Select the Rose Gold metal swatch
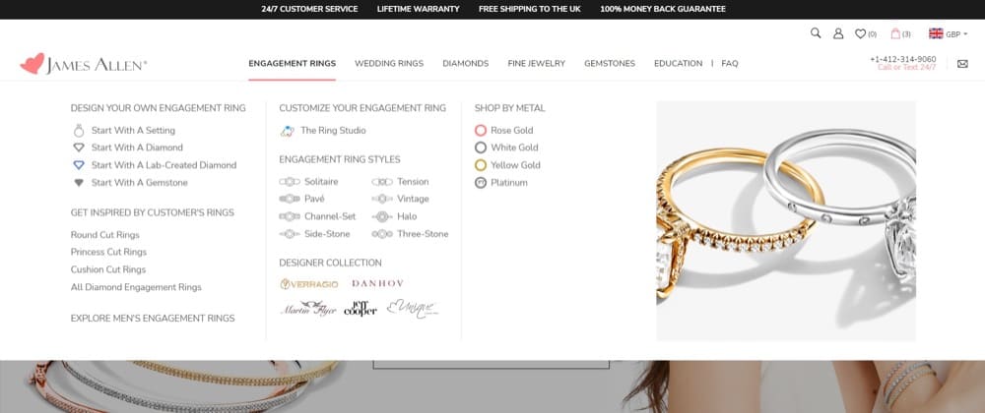985x413 pixels. [x=481, y=131]
